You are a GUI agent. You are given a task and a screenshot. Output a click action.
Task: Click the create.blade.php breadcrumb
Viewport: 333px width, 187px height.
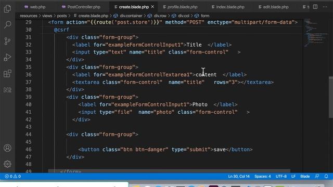(91, 16)
